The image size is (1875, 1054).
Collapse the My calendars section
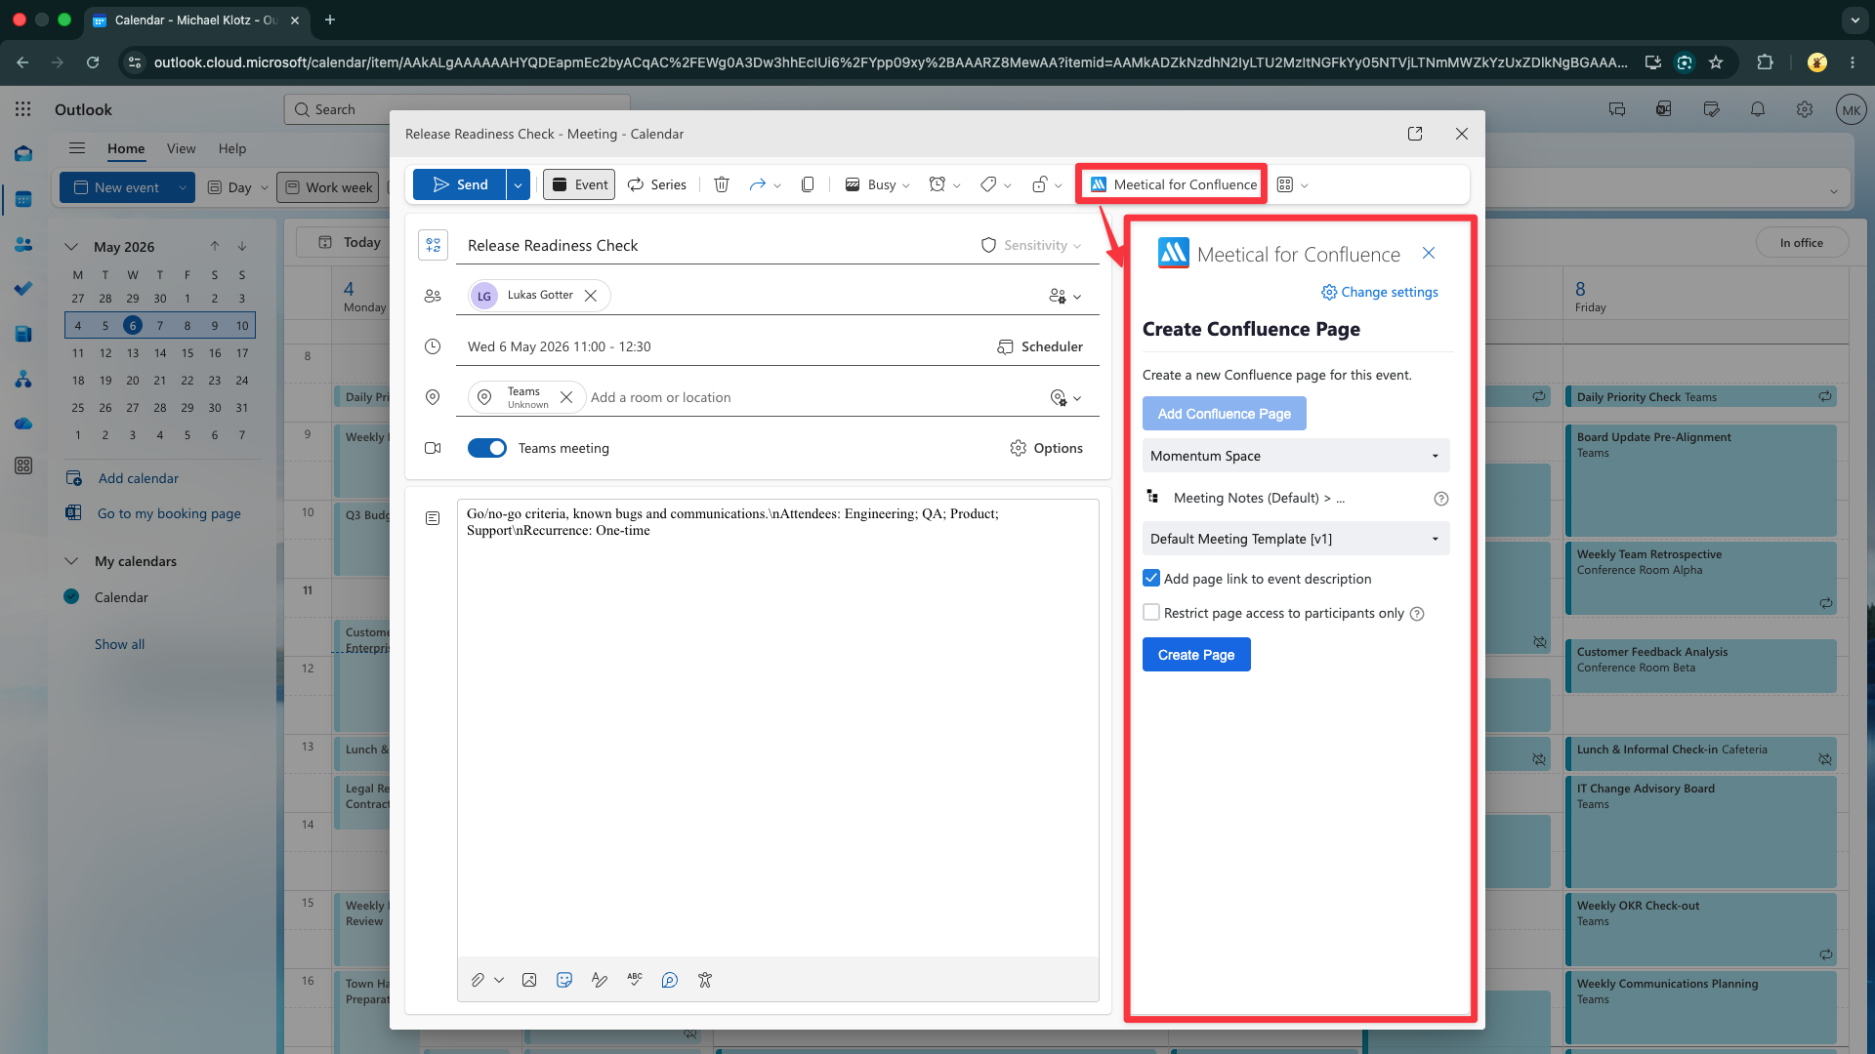(x=70, y=561)
